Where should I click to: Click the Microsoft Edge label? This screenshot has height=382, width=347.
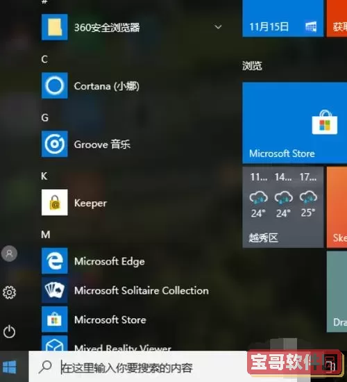click(110, 261)
